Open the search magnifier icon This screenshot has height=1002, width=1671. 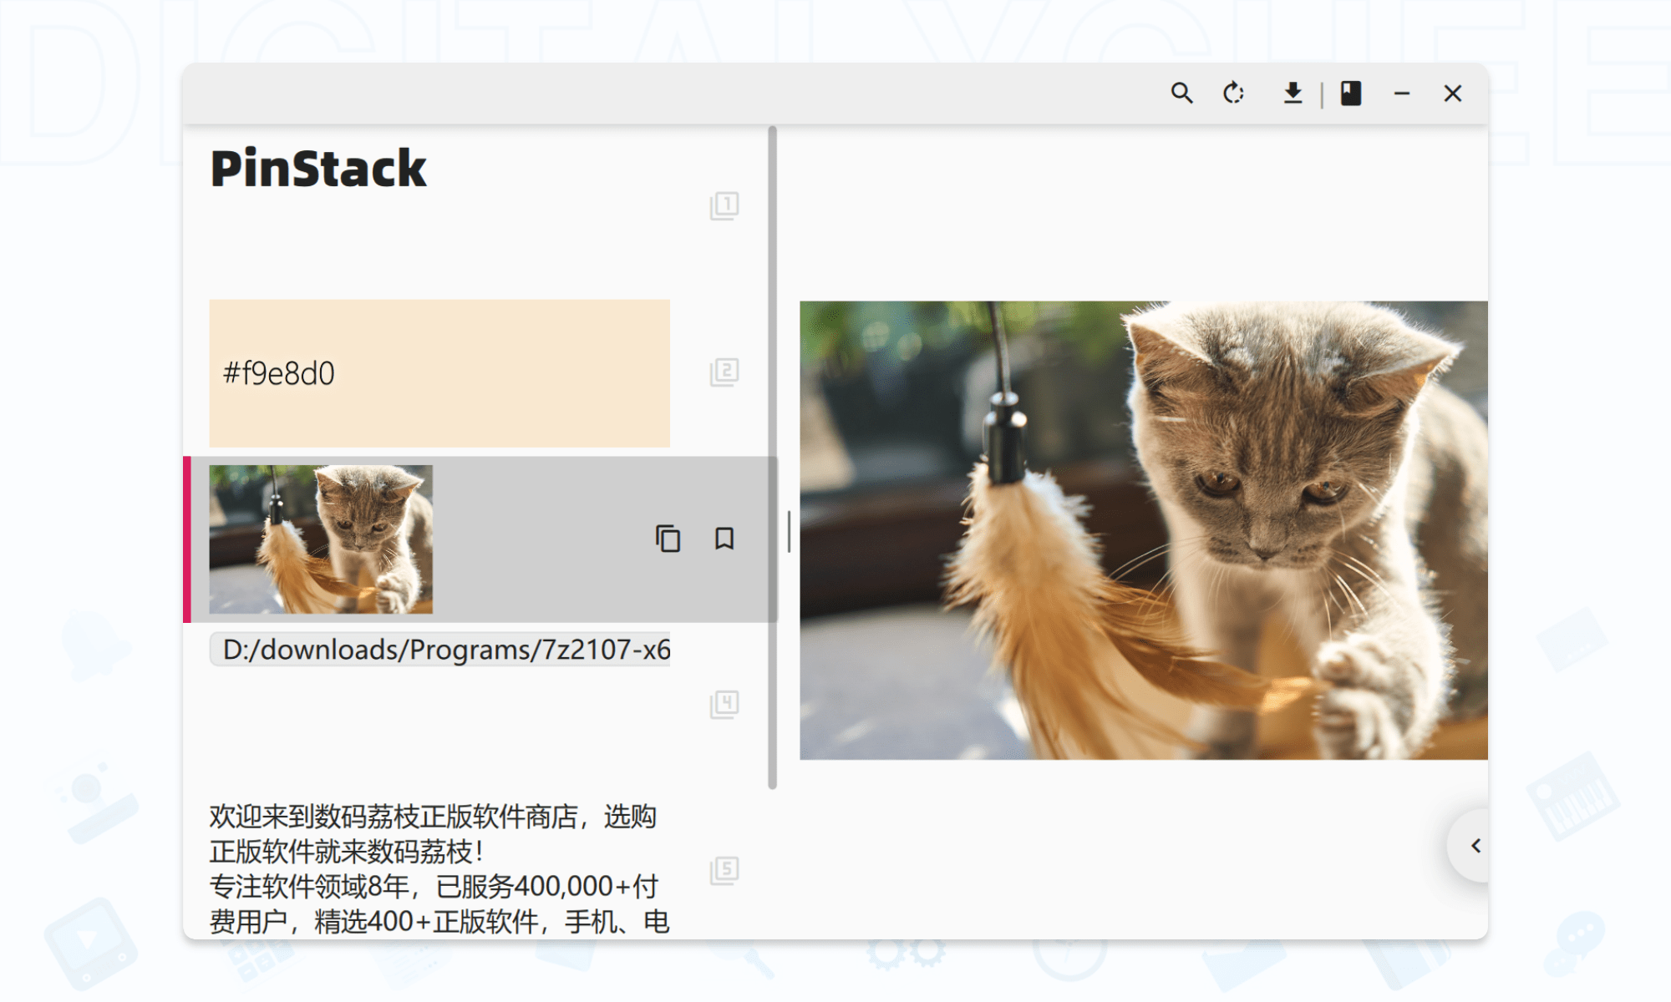1181,93
